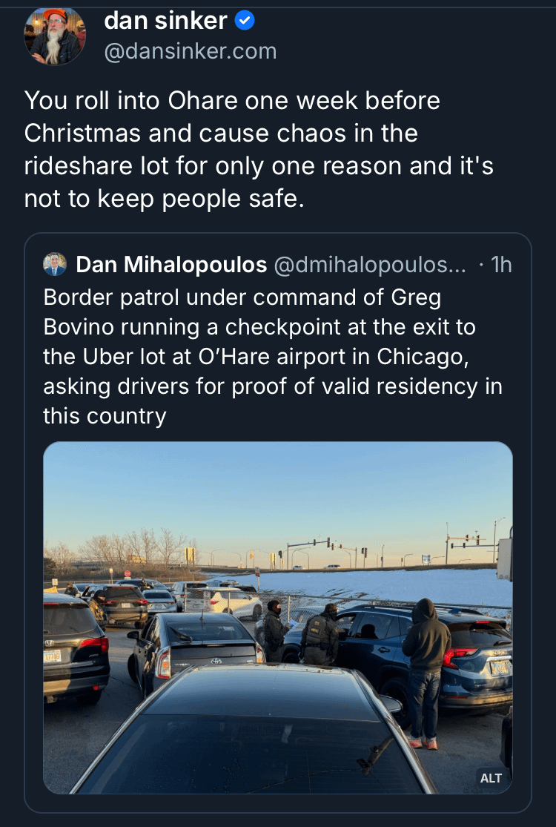Open Dan Mihalopoulos name in quoted post
Screen dimensions: 556x827
click(x=171, y=265)
